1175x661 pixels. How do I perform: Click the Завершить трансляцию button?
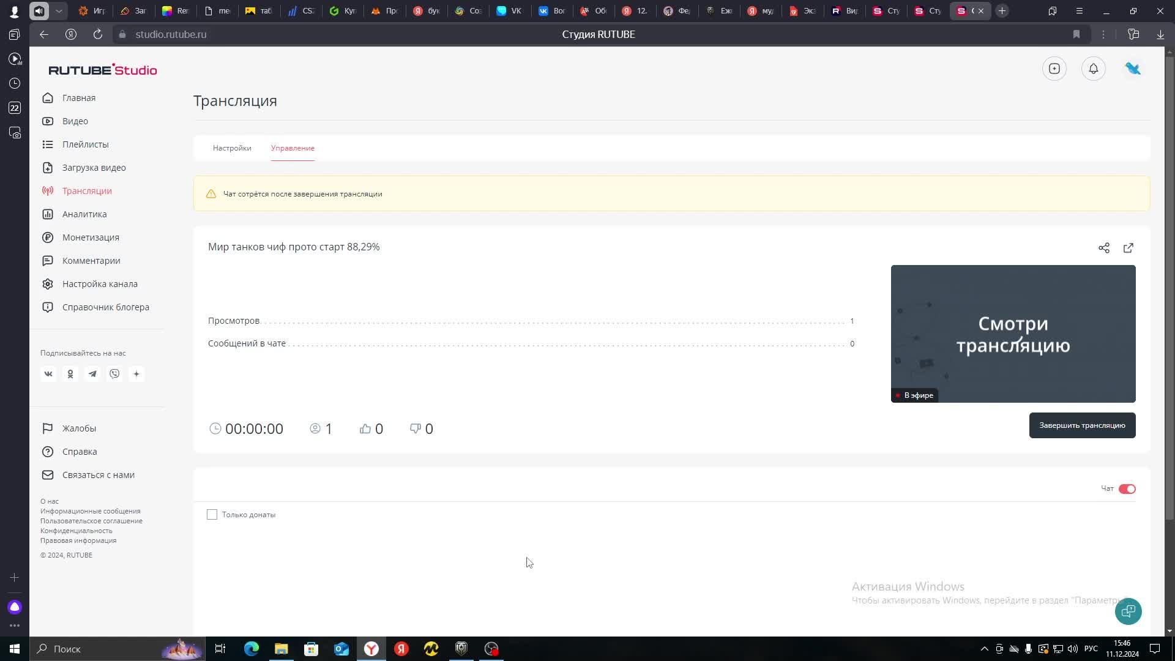pos(1082,425)
